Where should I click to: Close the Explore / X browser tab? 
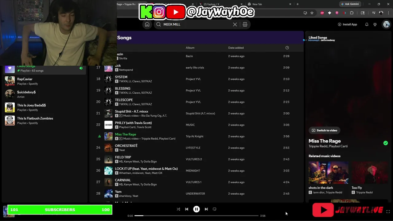point(241,4)
